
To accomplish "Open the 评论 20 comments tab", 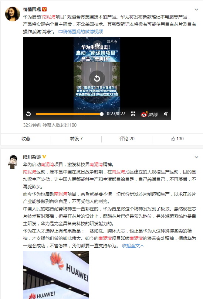I will click(x=127, y=139).
